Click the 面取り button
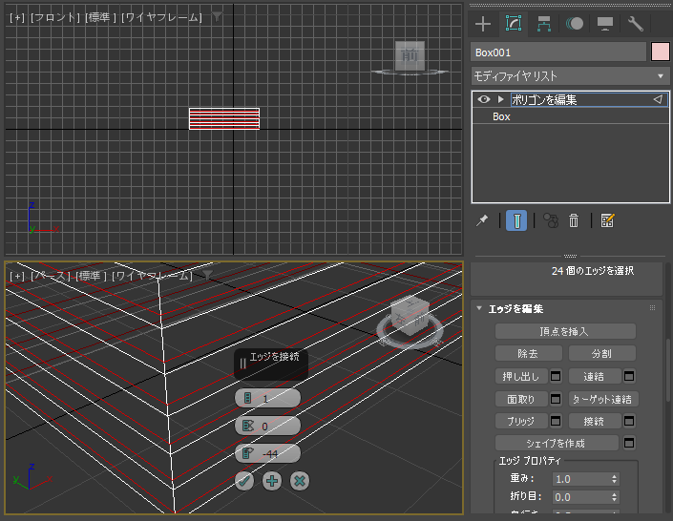This screenshot has width=673, height=521. tap(521, 399)
